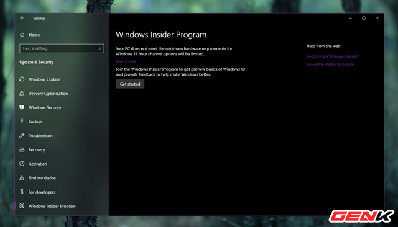The width and height of the screenshot is (398, 227).
Task: Go to For developers section
Action: 42,192
